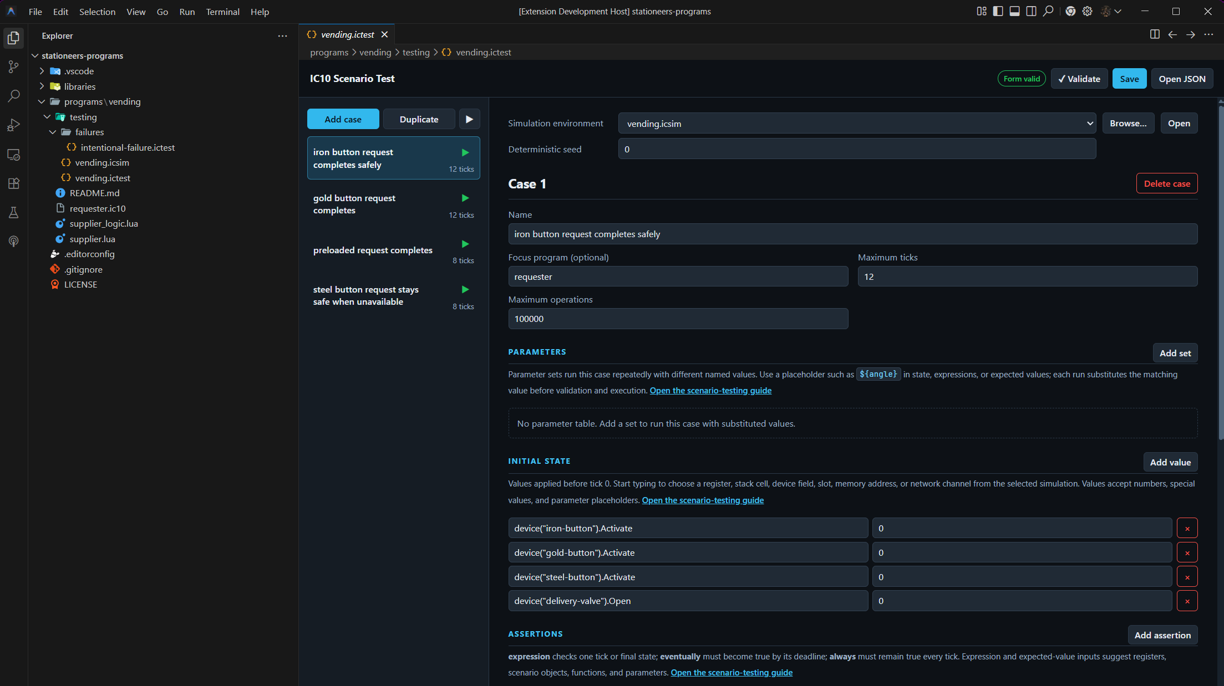The width and height of the screenshot is (1224, 686).
Task: Collapse the failures folder
Action: coord(53,132)
